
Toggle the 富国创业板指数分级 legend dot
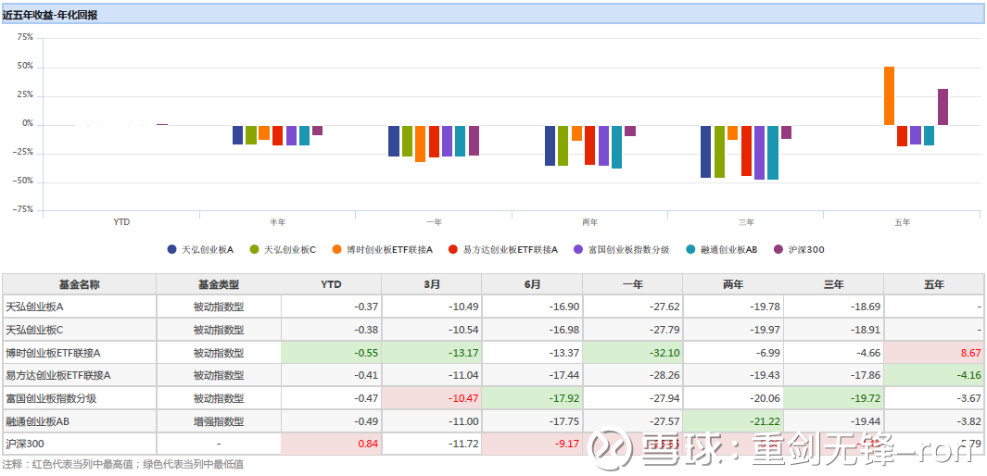pos(578,250)
